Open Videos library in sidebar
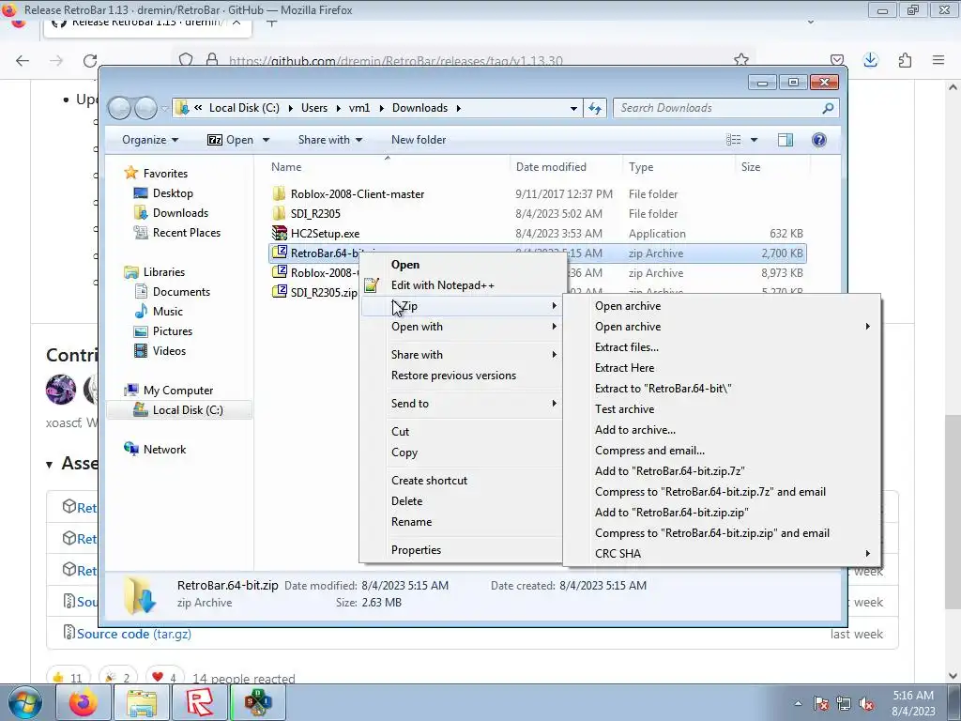 click(169, 351)
